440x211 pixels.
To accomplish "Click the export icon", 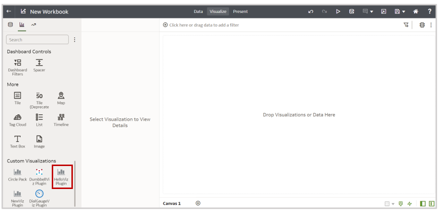I will coord(383,11).
